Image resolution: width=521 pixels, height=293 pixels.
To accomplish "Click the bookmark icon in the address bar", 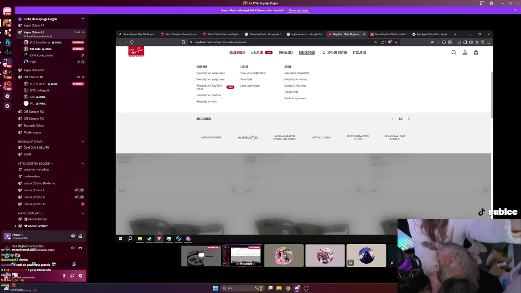I will click(x=183, y=42).
